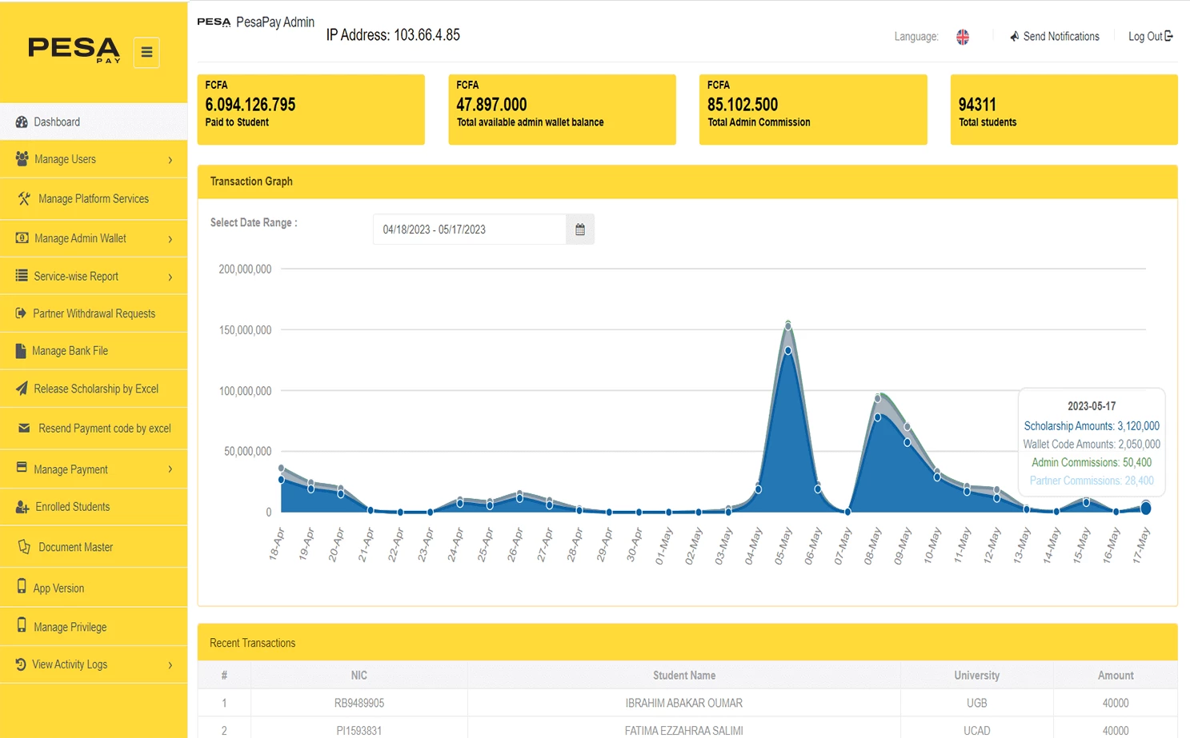Click the Manage Bank File document icon

(19, 350)
